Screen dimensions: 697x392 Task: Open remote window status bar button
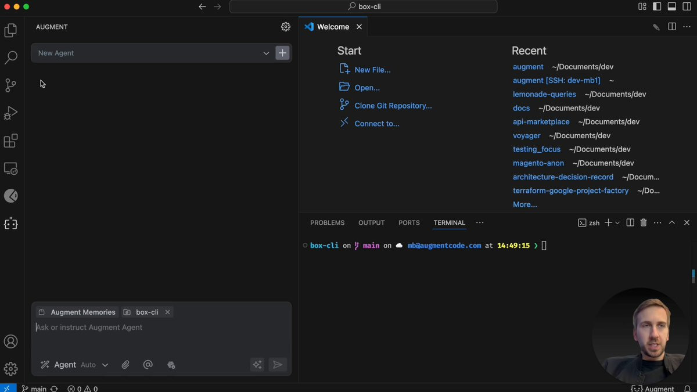(x=7, y=388)
